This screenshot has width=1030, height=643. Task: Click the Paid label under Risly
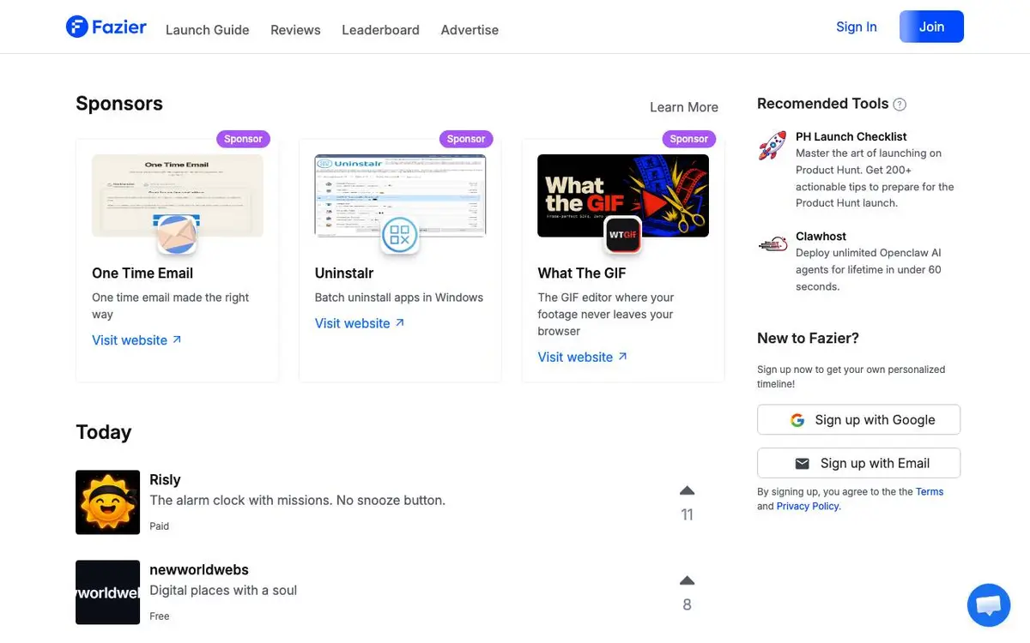pyautogui.click(x=160, y=526)
